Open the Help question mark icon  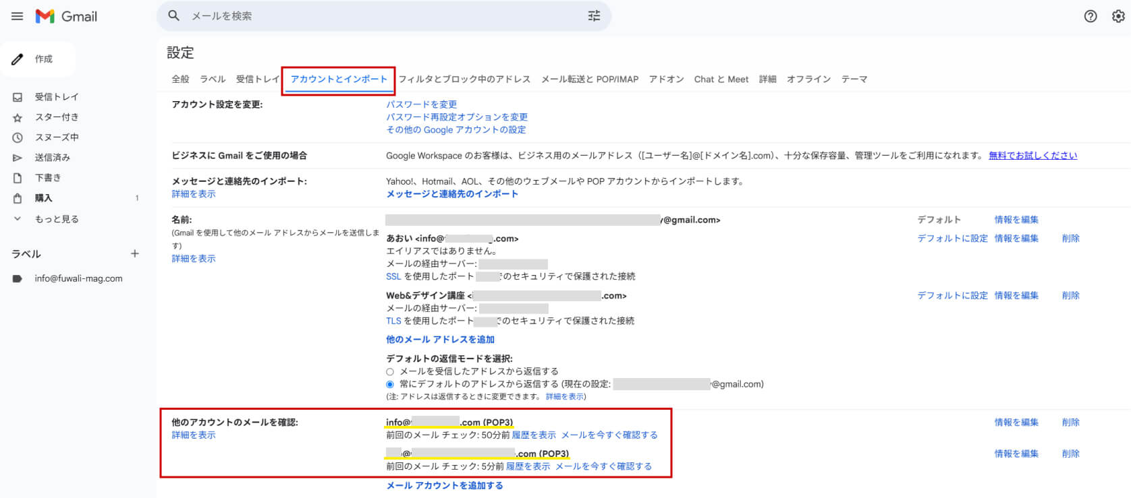(1090, 16)
